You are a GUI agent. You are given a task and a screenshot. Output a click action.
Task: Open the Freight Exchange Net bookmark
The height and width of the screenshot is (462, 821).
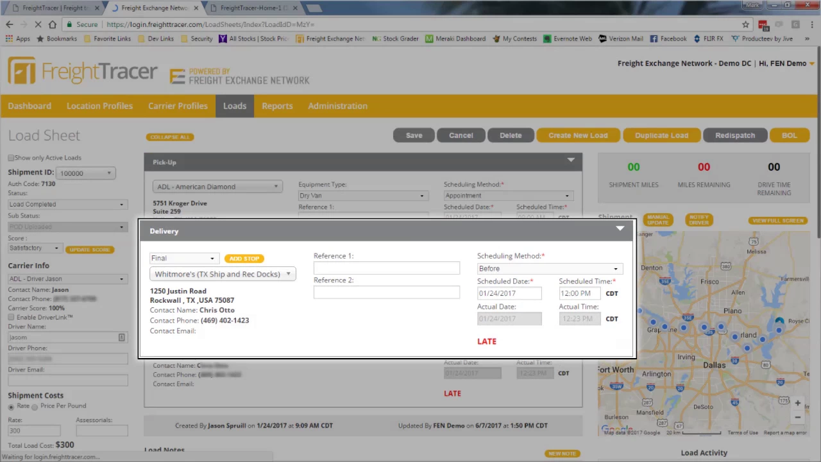330,38
